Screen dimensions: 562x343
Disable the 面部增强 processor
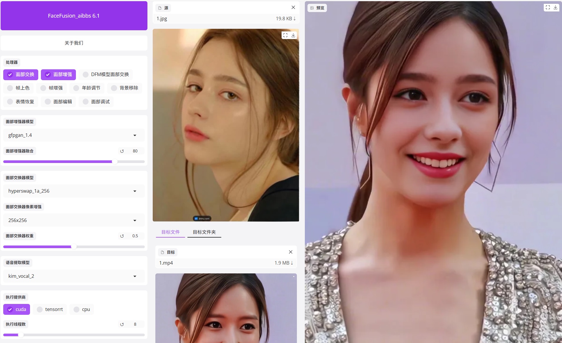[x=58, y=75]
